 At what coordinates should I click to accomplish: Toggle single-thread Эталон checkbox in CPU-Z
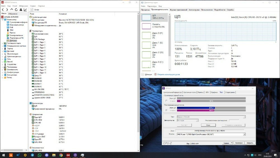coord(166,101)
